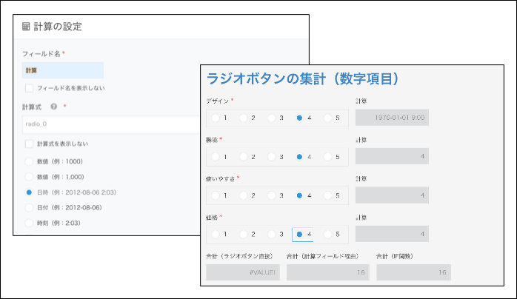This screenshot has height=299, width=517.
Task: Select rating 5 for 機能
Action: 327,157
